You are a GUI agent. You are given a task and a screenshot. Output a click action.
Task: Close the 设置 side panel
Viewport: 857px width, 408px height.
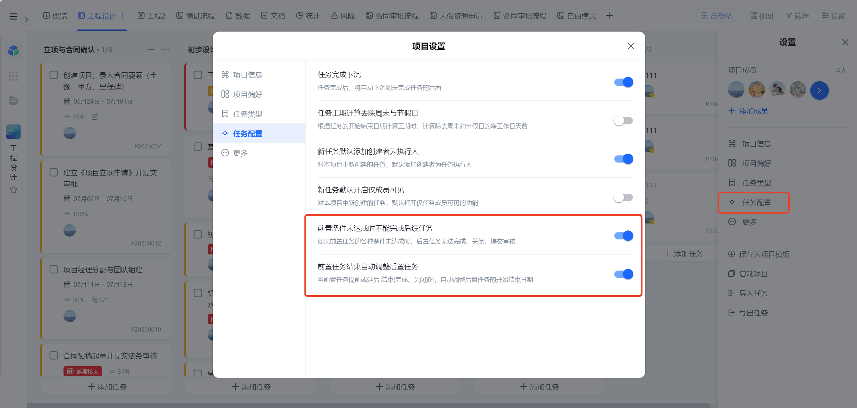[x=845, y=42]
